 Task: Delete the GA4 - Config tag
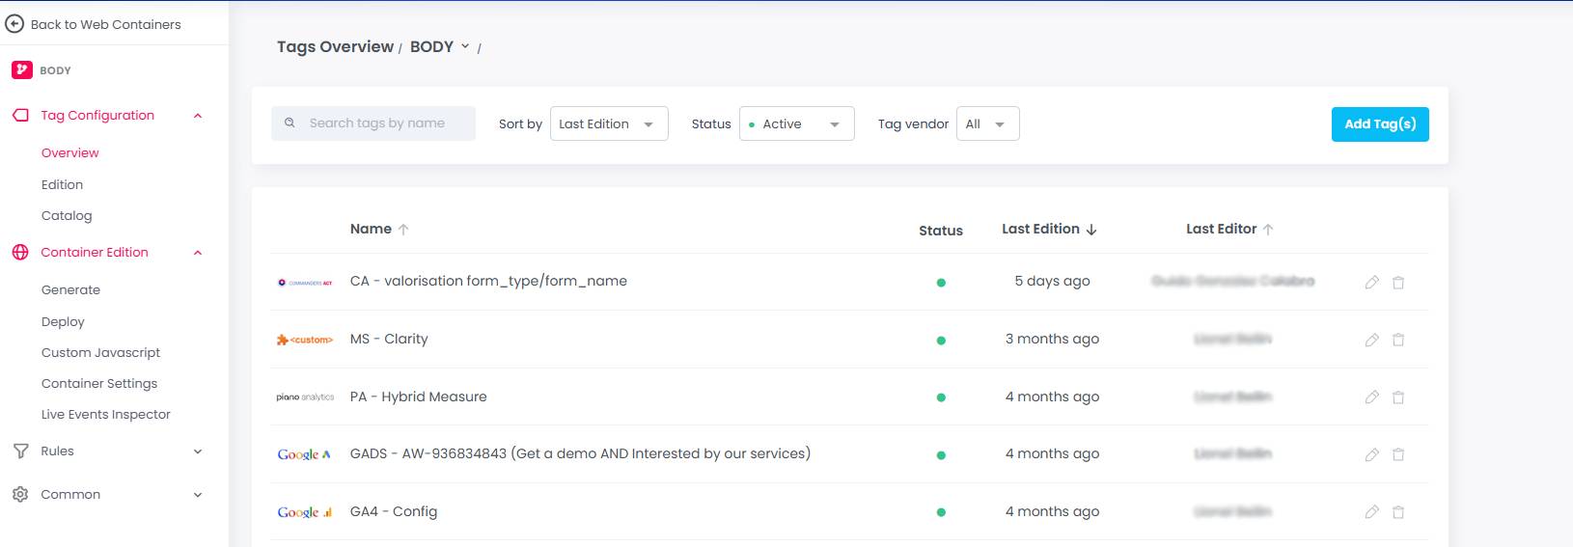[1397, 512]
